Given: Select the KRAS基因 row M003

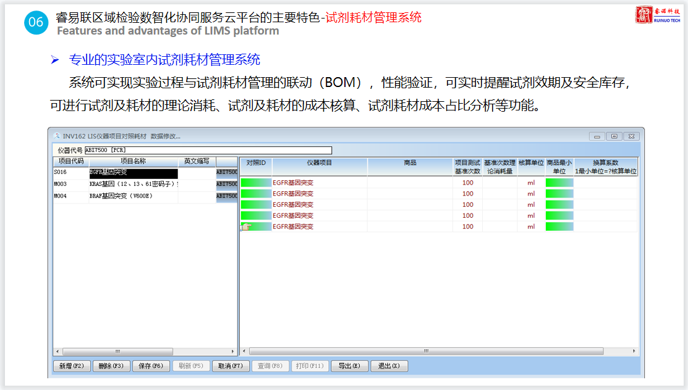Looking at the screenshot, I should point(134,184).
